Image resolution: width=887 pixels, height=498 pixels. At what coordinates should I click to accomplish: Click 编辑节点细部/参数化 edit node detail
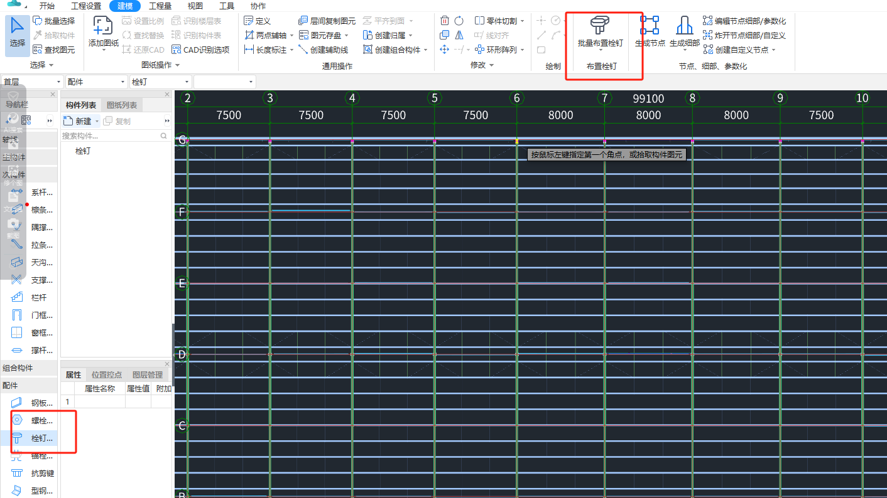click(x=744, y=21)
